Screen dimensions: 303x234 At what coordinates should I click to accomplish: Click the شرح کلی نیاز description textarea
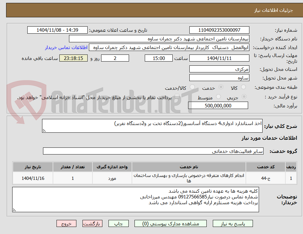(152, 126)
